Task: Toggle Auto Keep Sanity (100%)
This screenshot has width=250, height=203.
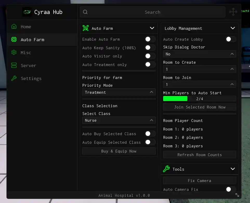Action: (x=150, y=48)
